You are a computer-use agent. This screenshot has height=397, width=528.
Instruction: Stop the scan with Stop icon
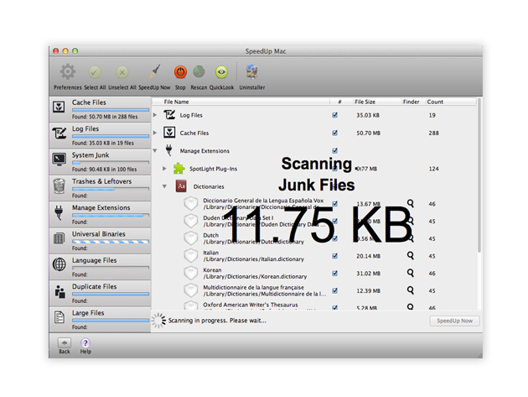point(180,72)
